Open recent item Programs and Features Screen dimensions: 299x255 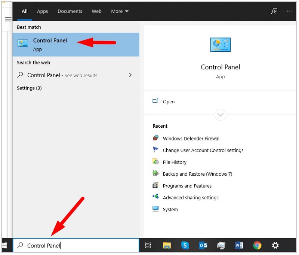(x=187, y=186)
